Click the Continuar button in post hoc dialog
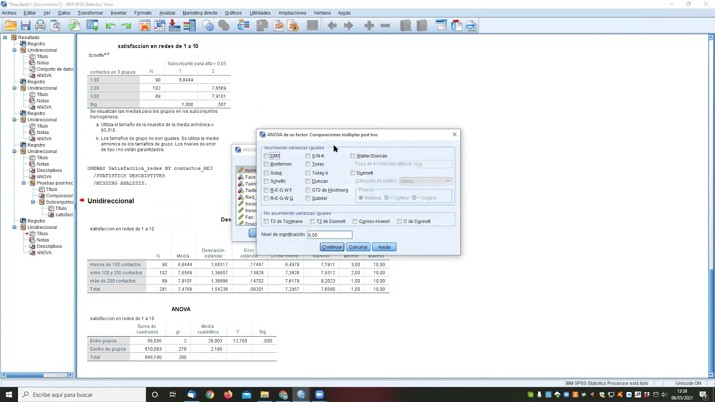This screenshot has width=715, height=402. pyautogui.click(x=332, y=247)
